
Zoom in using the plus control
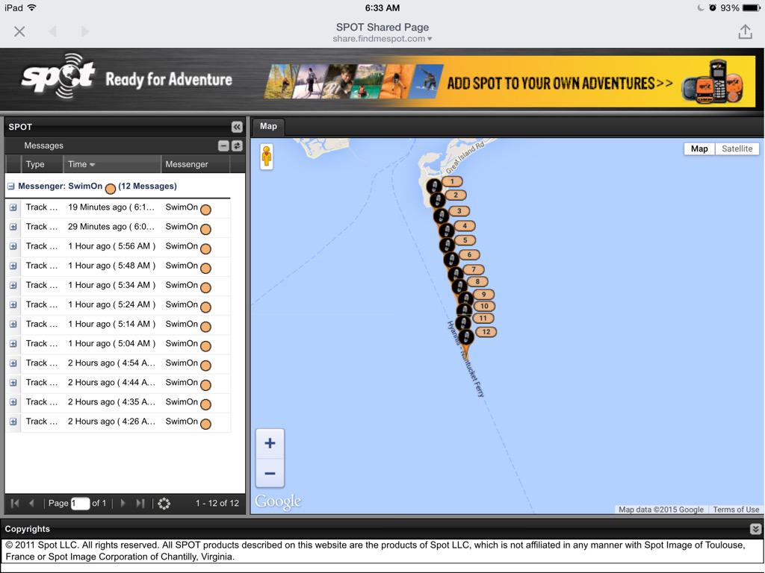click(270, 442)
